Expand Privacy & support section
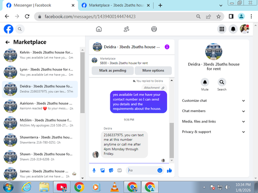The height and width of the screenshot is (193, 258). [x=213, y=132]
